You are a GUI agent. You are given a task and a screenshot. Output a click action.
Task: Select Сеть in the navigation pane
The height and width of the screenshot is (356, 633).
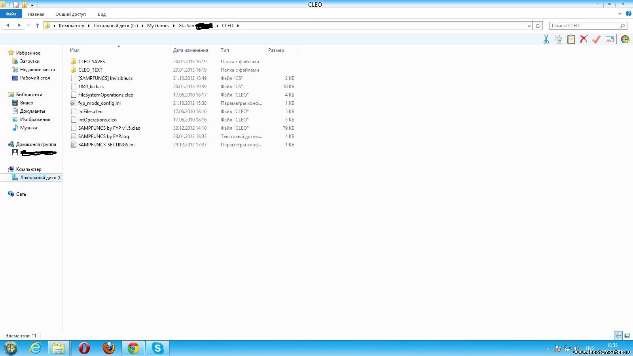(21, 194)
